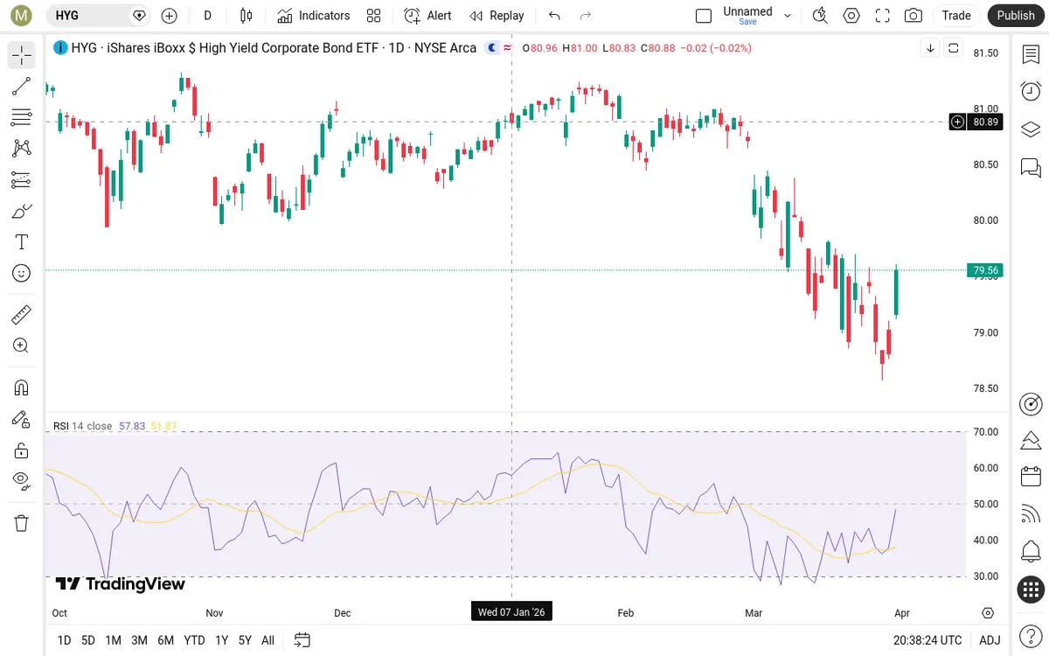Select the 3M time range
Viewport: 1049px width, 656px height.
click(139, 640)
